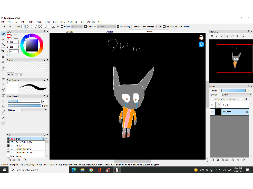Click the rotate-left icon in Navigator panel

coord(228,36)
